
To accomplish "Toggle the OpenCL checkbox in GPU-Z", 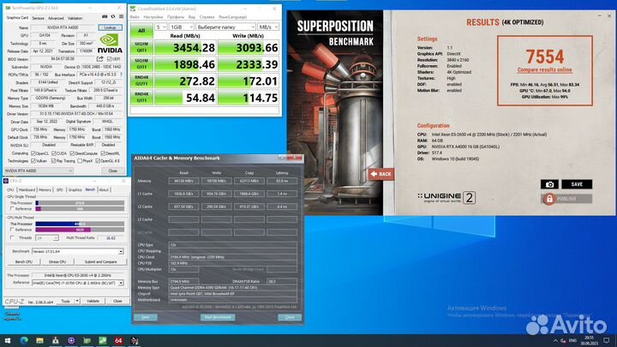I will point(33,153).
